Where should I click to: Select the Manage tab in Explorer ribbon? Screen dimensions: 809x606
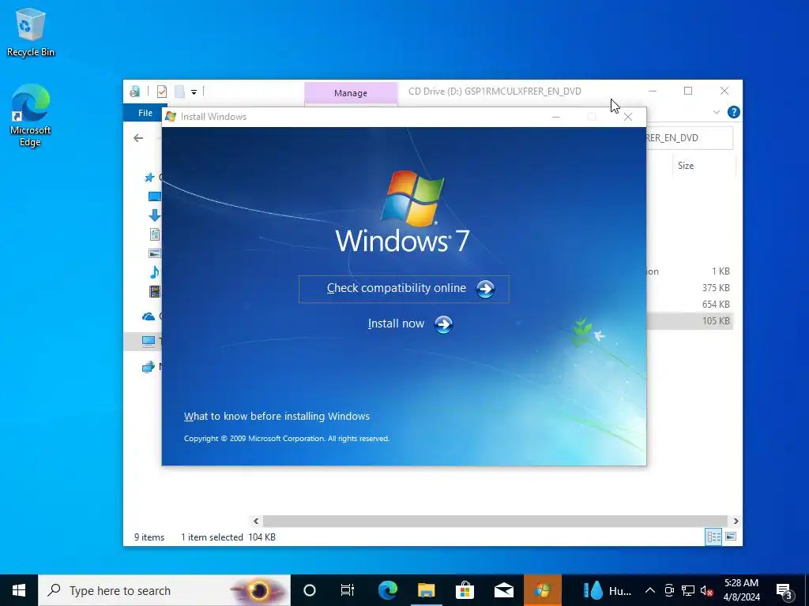click(x=351, y=93)
